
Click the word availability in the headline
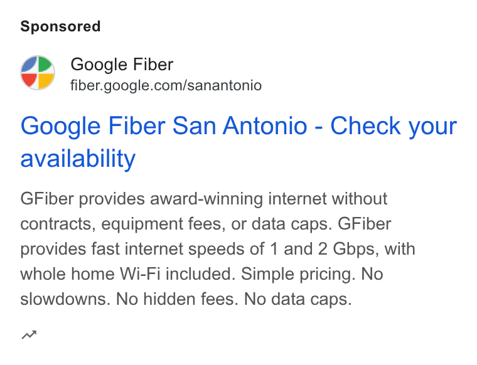[x=78, y=159]
